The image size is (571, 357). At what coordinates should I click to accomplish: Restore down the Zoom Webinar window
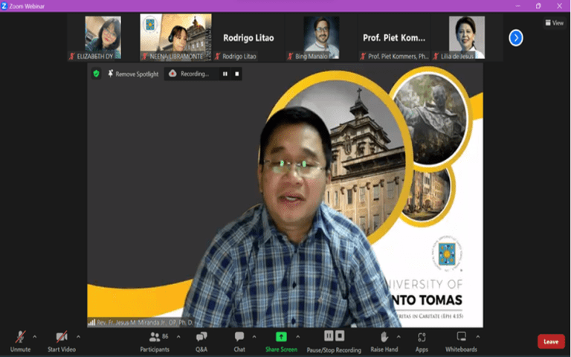538,6
